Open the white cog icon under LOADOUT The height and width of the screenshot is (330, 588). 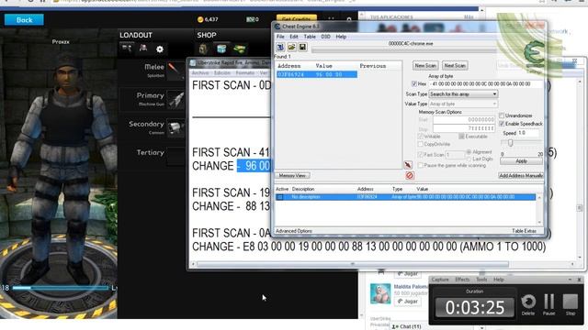click(160, 49)
